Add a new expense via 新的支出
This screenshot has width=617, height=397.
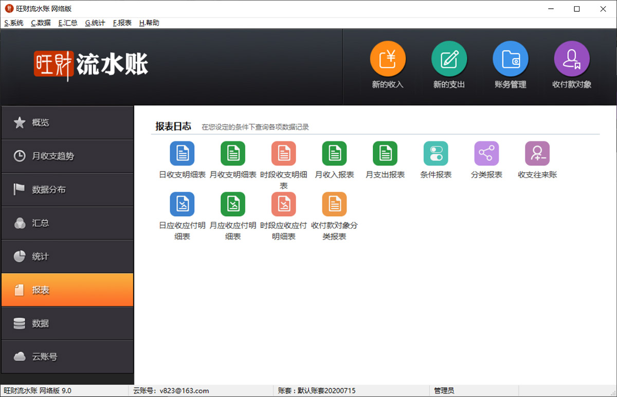[x=449, y=59]
